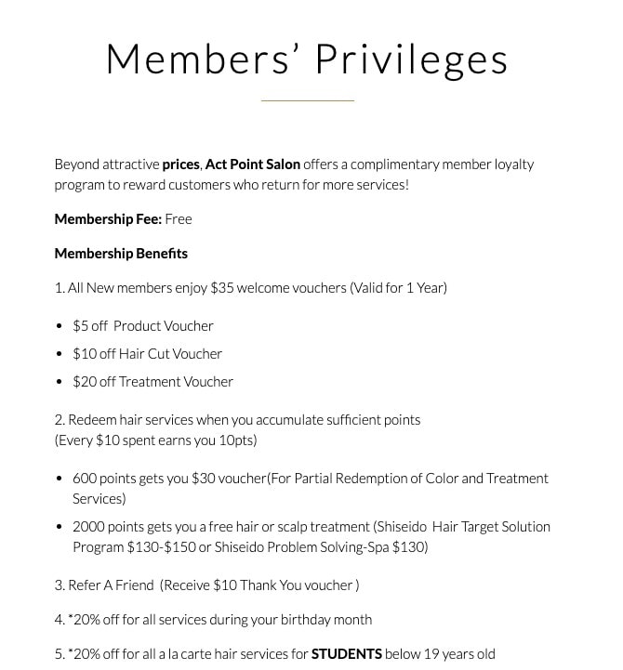Open the Act Point Salon link
The image size is (623, 670).
(x=252, y=164)
